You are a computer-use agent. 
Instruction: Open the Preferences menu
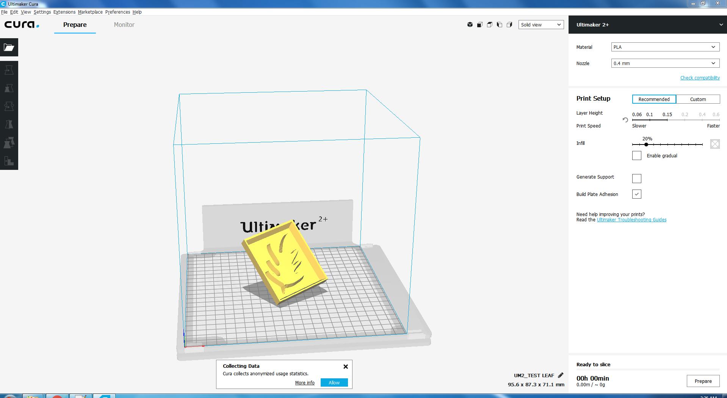(118, 12)
